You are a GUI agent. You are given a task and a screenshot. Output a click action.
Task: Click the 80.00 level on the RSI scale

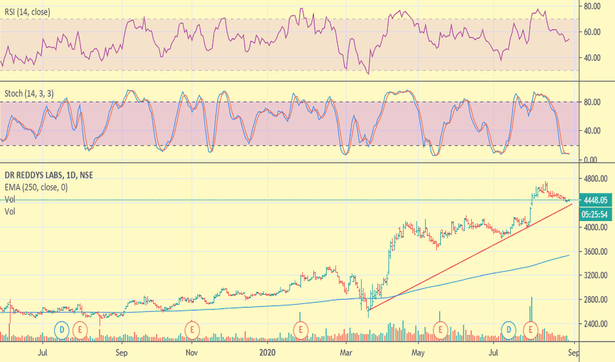tap(593, 7)
